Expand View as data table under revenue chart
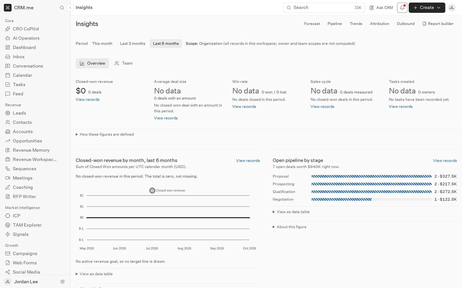Image resolution: width=462 pixels, height=288 pixels. (94, 274)
